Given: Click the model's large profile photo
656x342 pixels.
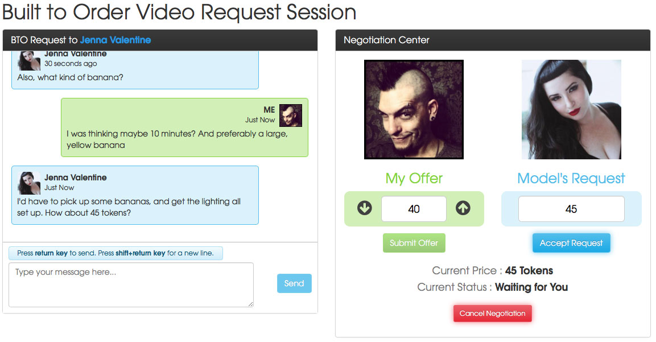Looking at the screenshot, I should pos(571,110).
